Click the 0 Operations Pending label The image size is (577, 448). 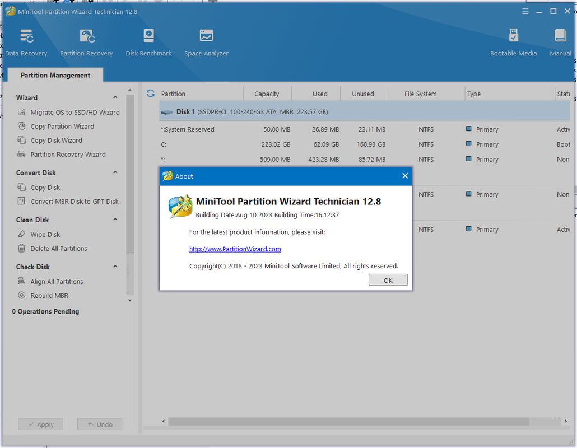pos(45,311)
